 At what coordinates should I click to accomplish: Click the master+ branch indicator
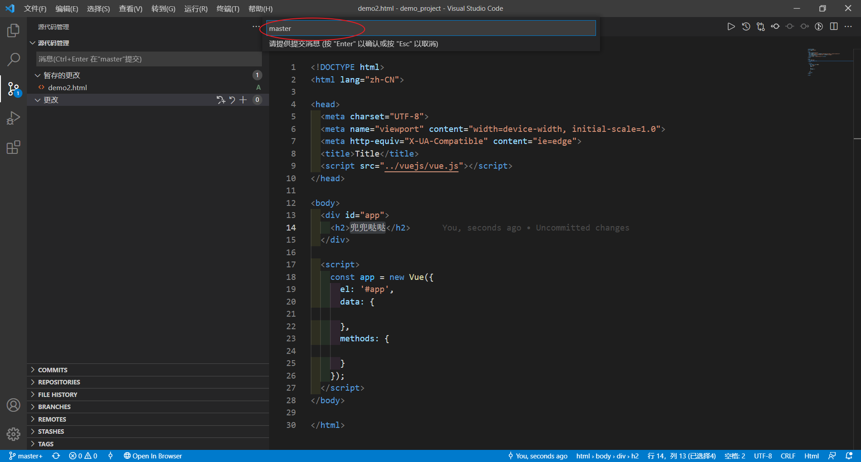26,456
